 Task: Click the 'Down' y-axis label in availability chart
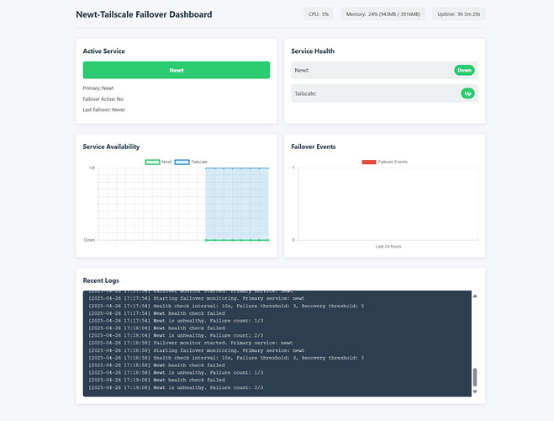coord(89,240)
